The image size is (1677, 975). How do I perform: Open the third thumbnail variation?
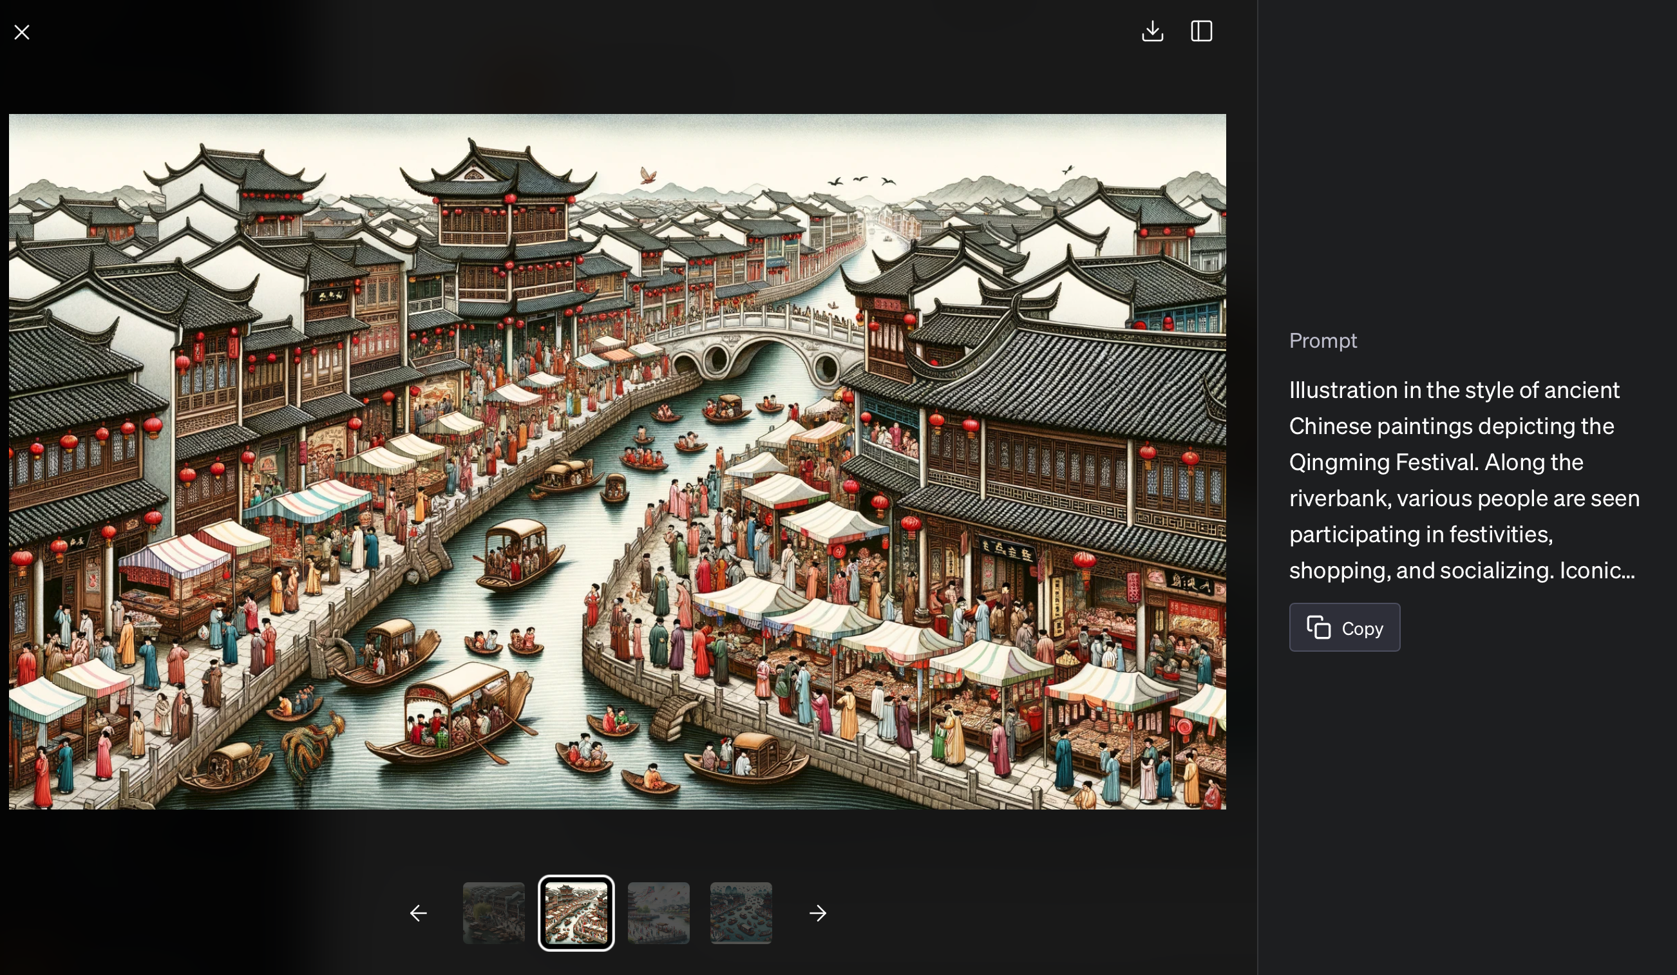[658, 913]
